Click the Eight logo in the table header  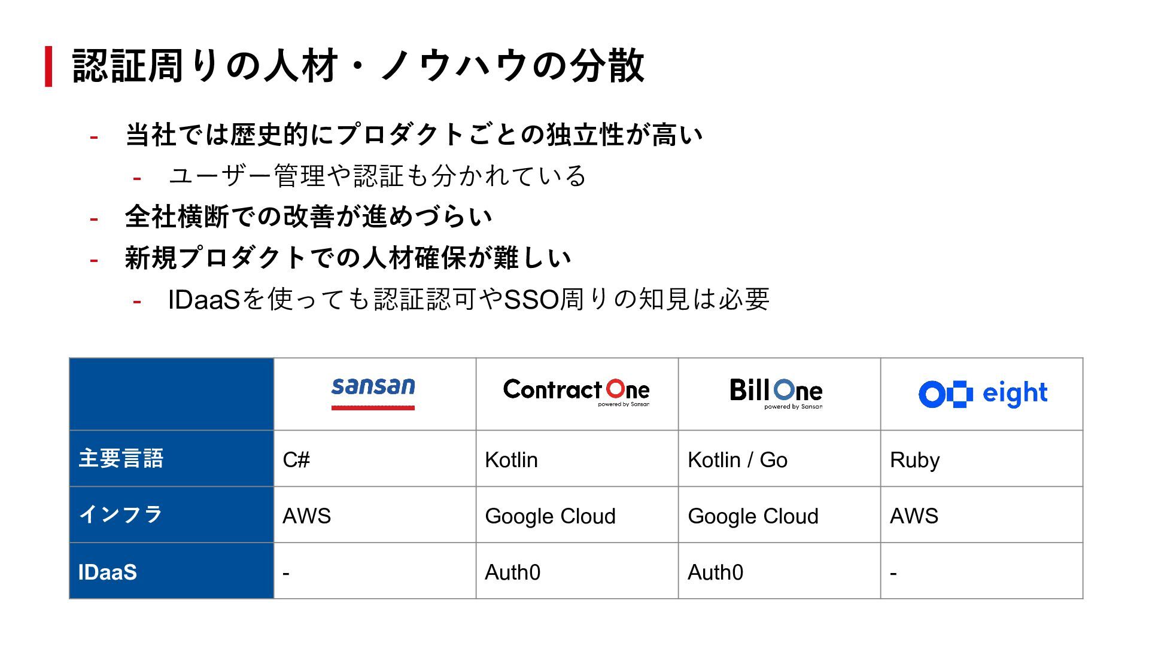[x=983, y=394]
